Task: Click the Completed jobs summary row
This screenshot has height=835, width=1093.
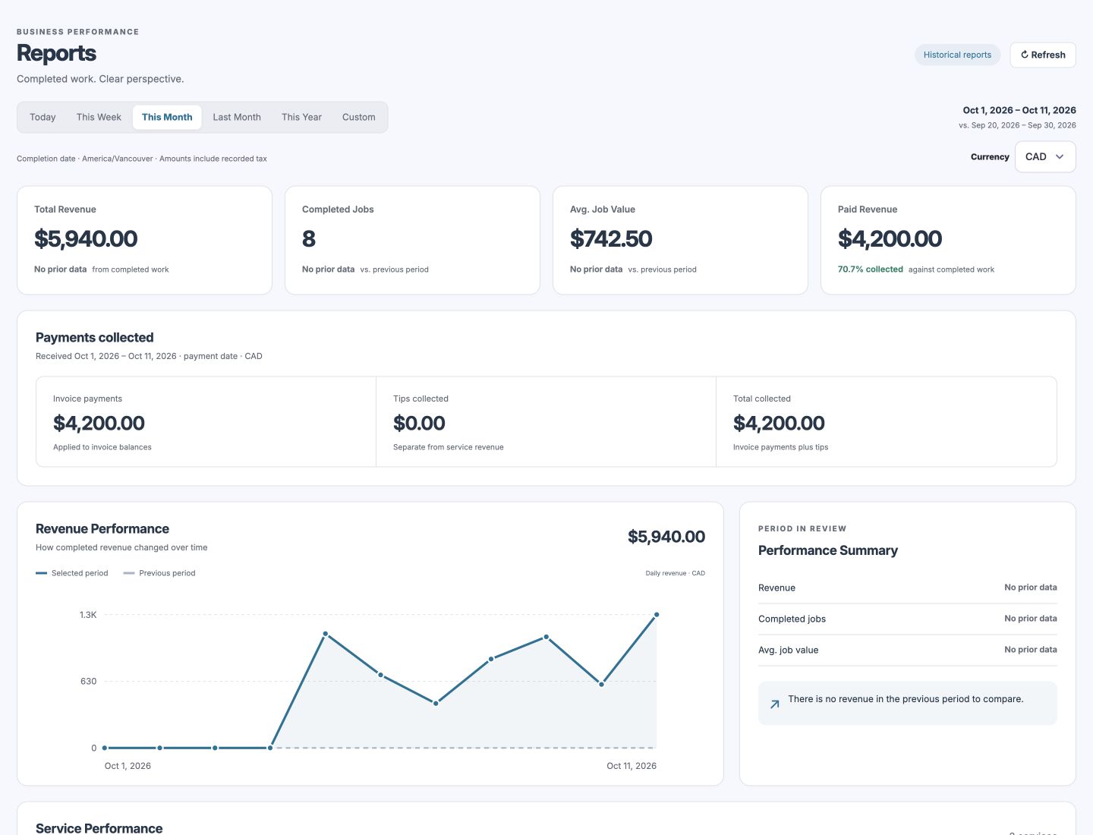Action: (x=908, y=619)
